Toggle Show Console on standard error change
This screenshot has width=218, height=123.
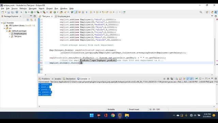pyautogui.click(x=191, y=79)
